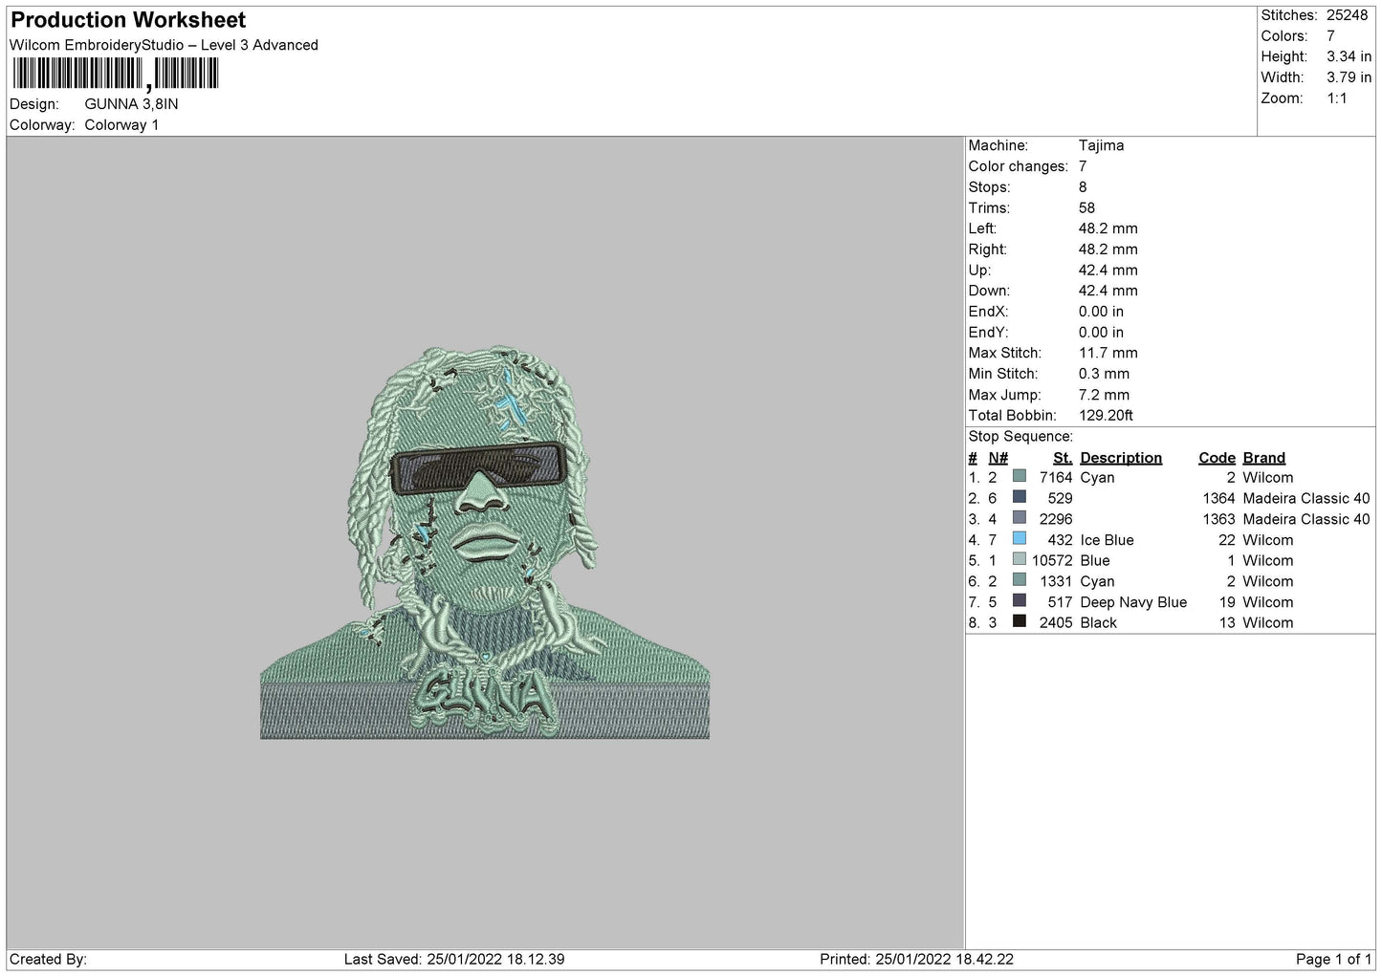Click the "N#" column header
The height and width of the screenshot is (976, 1382).
click(x=998, y=458)
